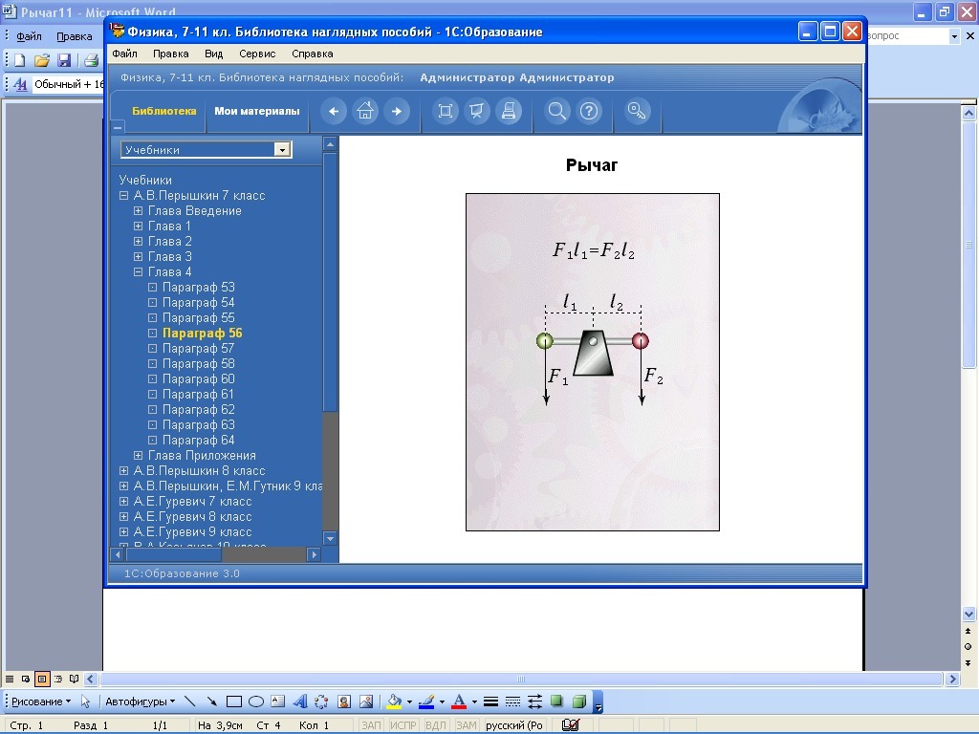The width and height of the screenshot is (979, 734).
Task: Open Параграф 57 in the tree
Action: 198,349
